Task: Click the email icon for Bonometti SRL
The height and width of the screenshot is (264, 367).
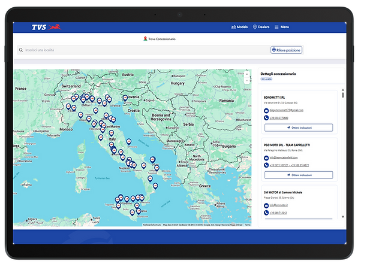Action: pyautogui.click(x=266, y=110)
